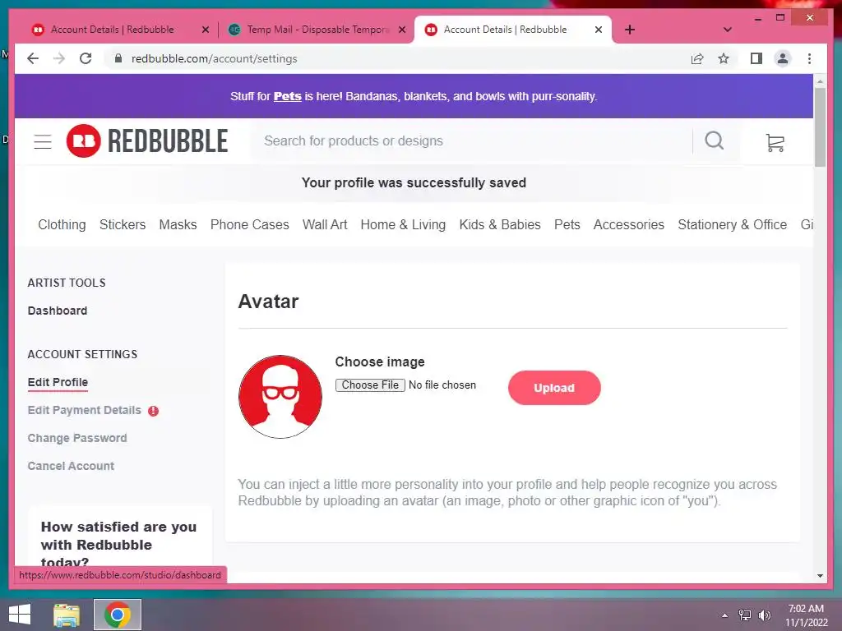Open the Clothing category
The width and height of the screenshot is (842, 631).
point(62,225)
